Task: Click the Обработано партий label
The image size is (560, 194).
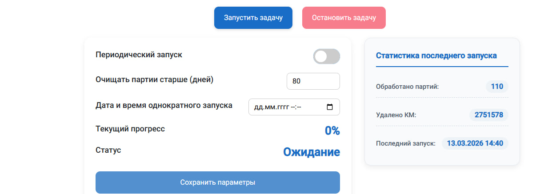Action: click(407, 87)
